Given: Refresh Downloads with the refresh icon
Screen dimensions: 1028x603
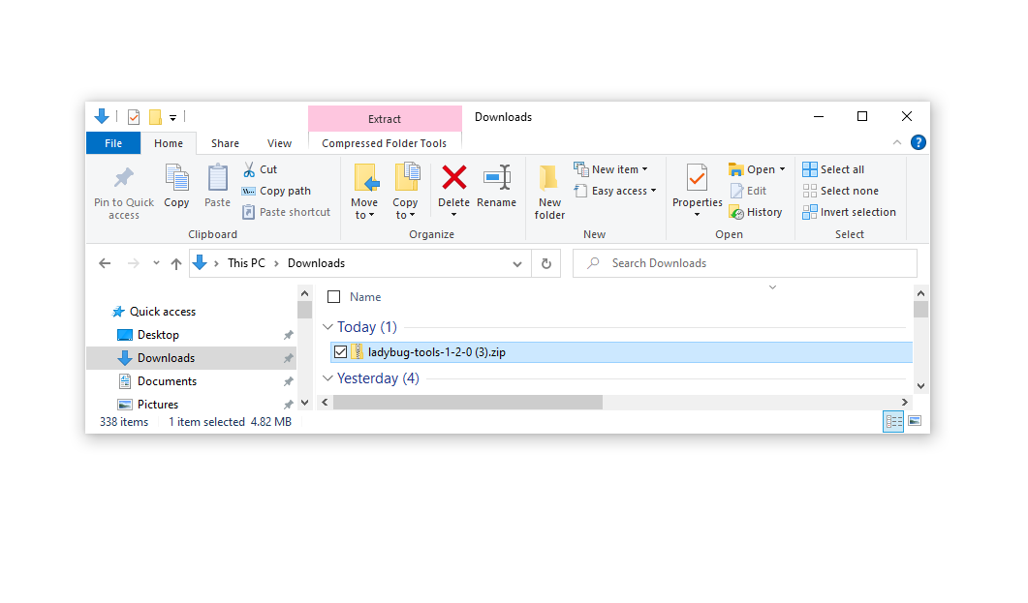Looking at the screenshot, I should coord(545,262).
